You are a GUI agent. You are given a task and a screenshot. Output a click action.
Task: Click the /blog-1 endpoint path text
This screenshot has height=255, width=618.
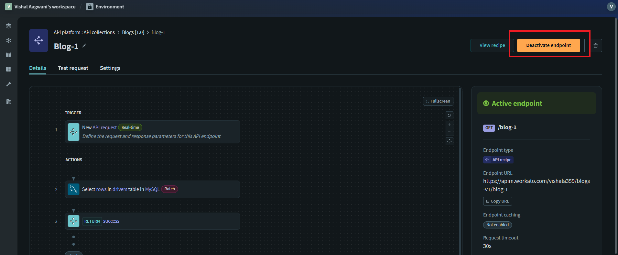click(507, 127)
